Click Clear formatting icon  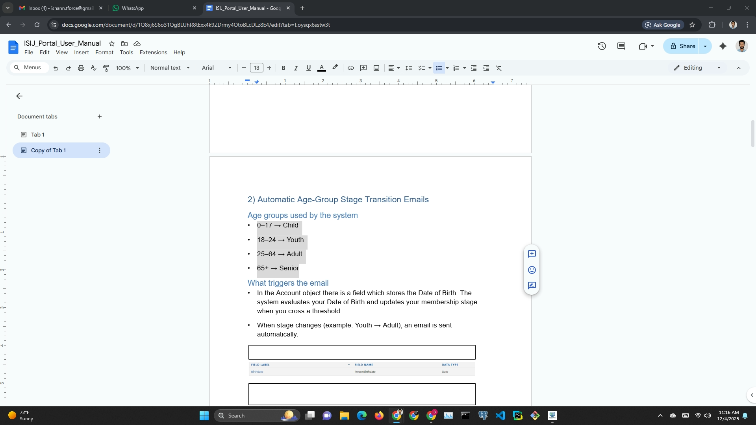coord(499,68)
